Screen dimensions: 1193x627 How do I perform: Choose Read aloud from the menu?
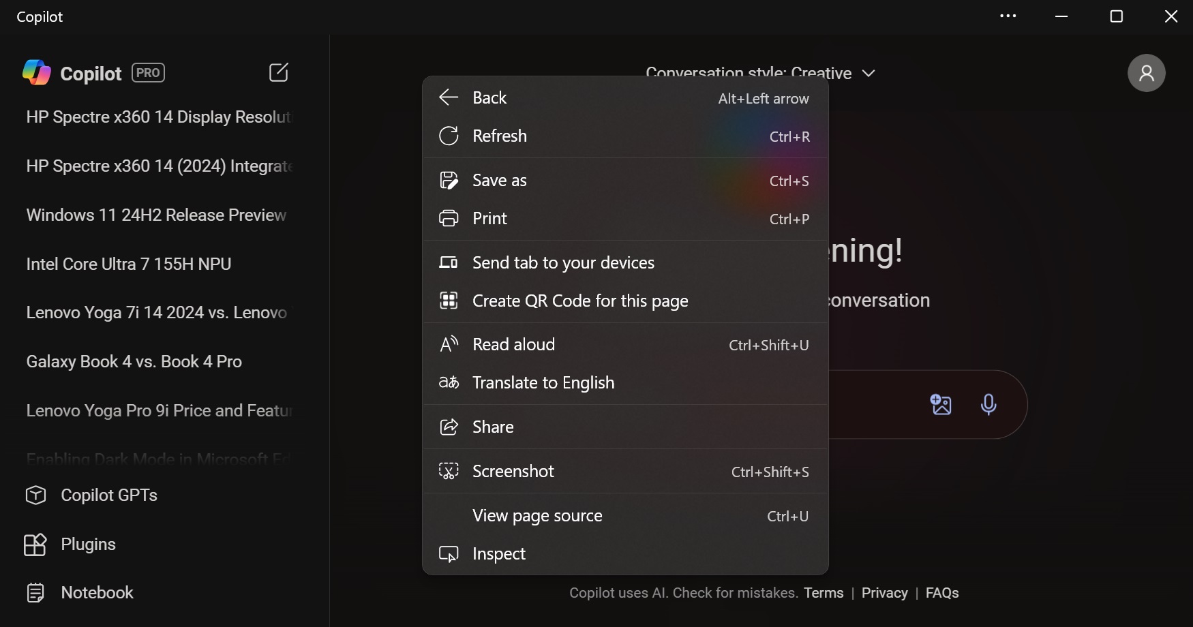point(514,344)
